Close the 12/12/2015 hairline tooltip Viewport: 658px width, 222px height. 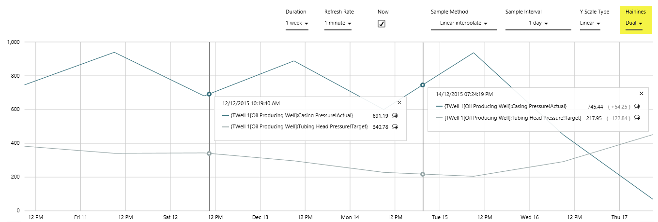click(399, 102)
